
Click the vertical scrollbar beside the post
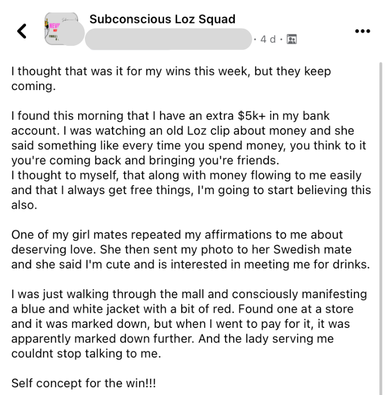(381, 228)
